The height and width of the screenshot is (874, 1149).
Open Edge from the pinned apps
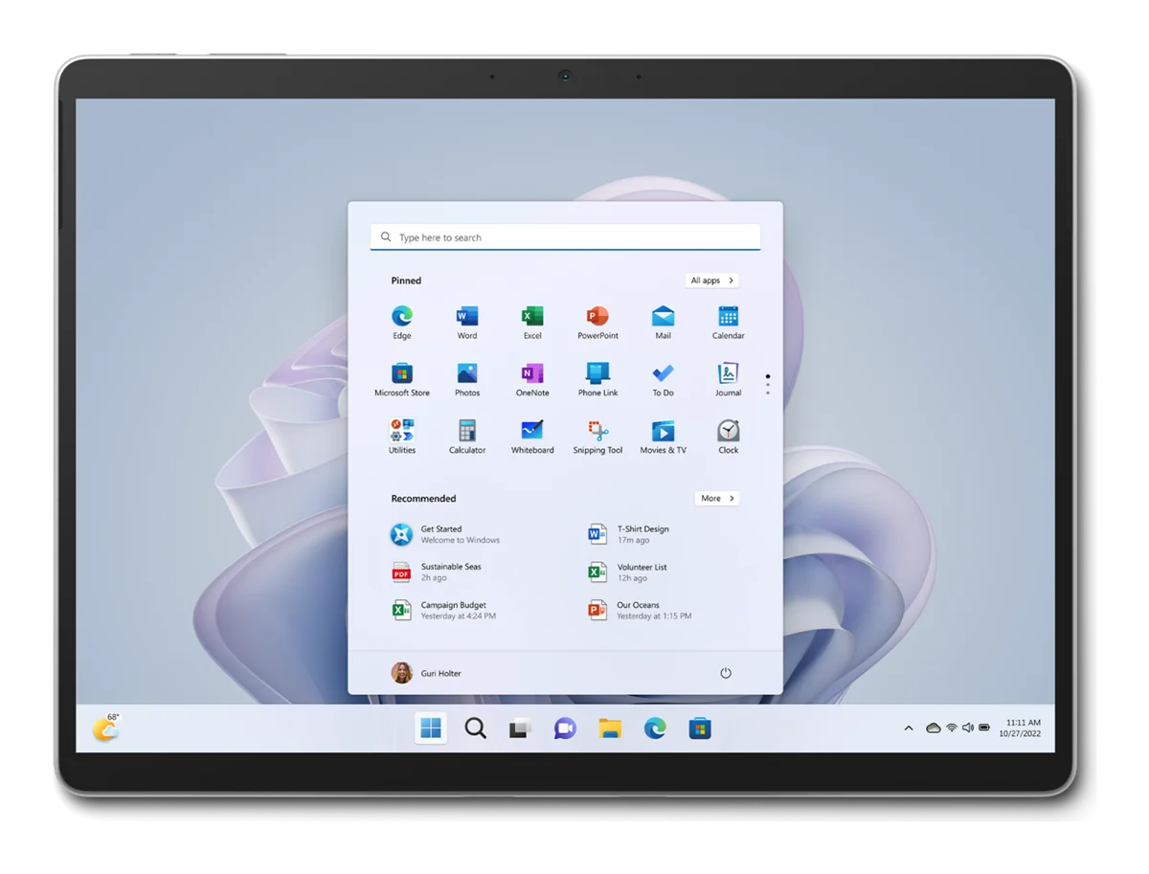pos(402,322)
